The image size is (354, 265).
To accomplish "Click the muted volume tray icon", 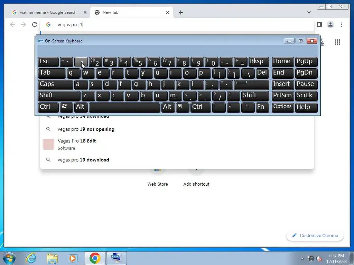I will tap(319, 259).
